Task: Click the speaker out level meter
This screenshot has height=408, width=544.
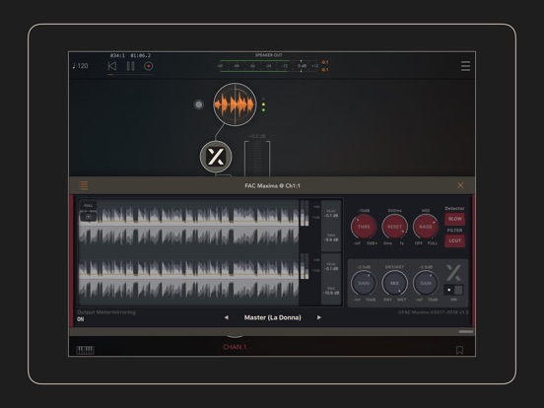Action: coord(268,66)
